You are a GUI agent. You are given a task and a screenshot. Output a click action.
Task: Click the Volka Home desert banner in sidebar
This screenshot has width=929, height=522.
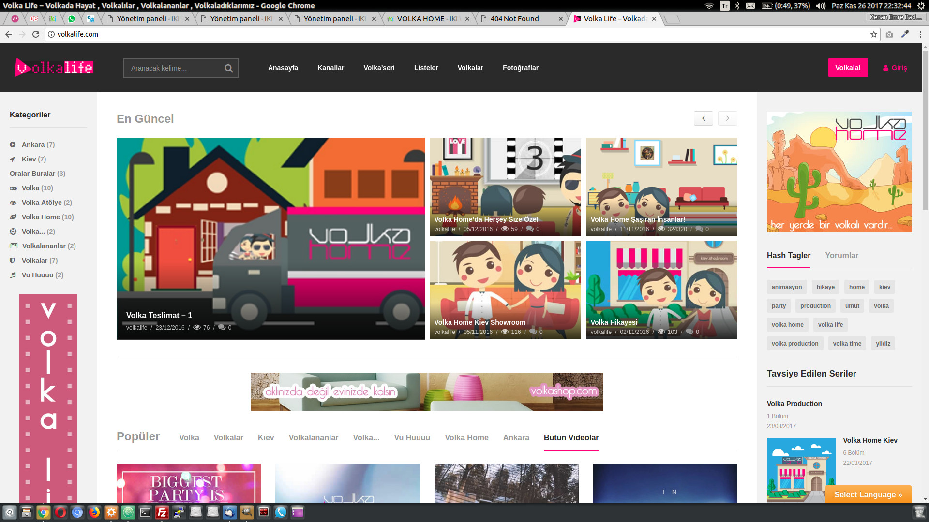[839, 172]
